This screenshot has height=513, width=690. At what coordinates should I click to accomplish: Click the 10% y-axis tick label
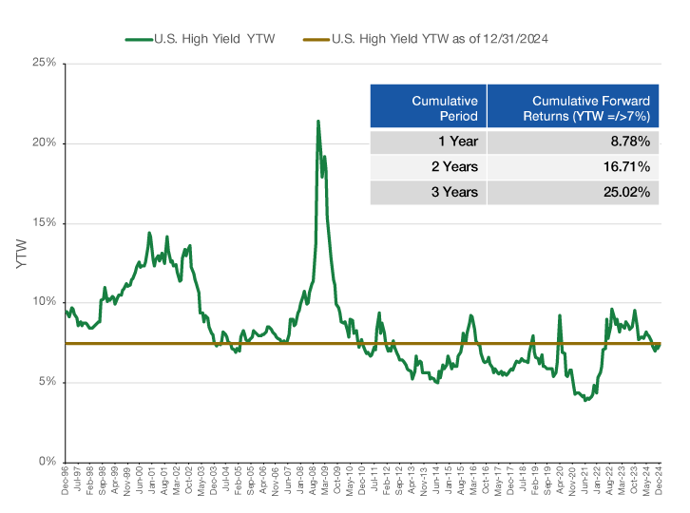(x=44, y=302)
